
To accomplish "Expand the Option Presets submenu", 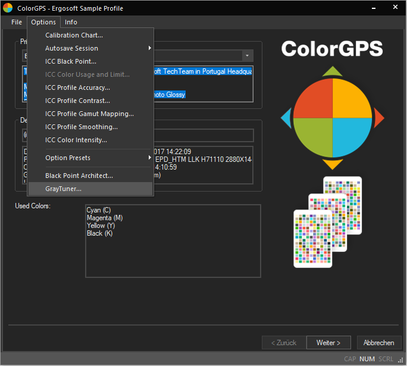I will [90, 158].
